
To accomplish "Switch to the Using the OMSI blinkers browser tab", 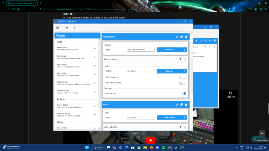I will click(x=22, y=3).
